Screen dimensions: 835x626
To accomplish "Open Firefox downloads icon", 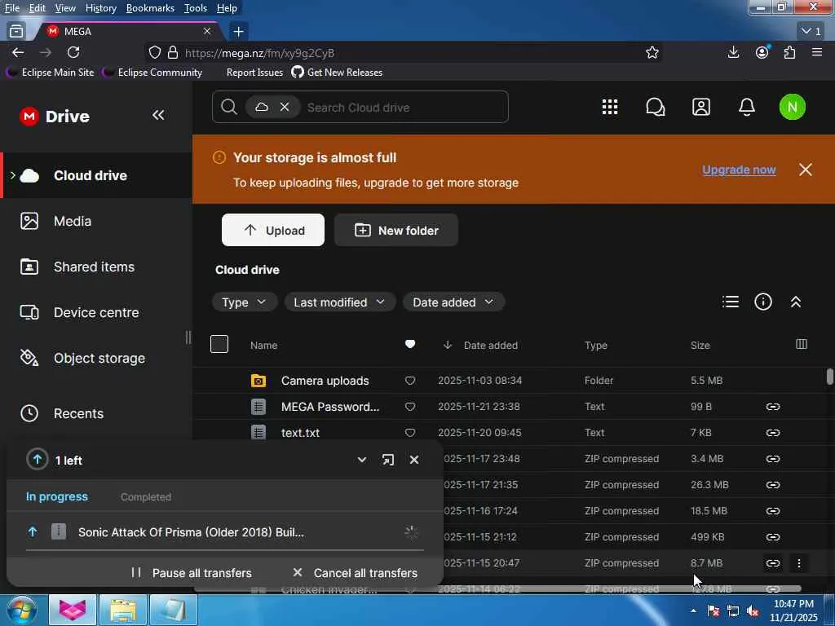I will [733, 52].
